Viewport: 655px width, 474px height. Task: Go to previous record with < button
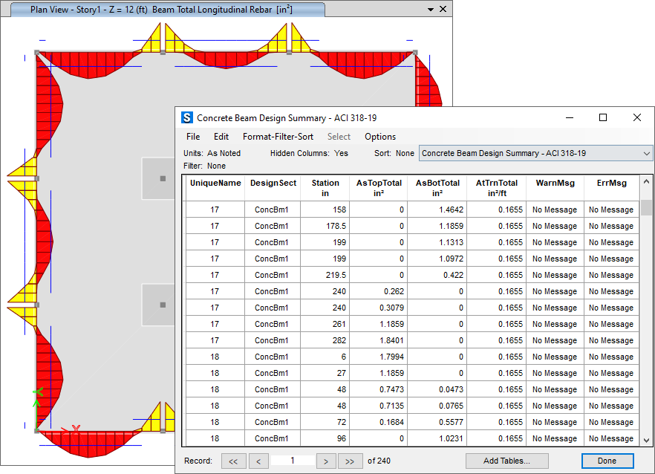(258, 461)
